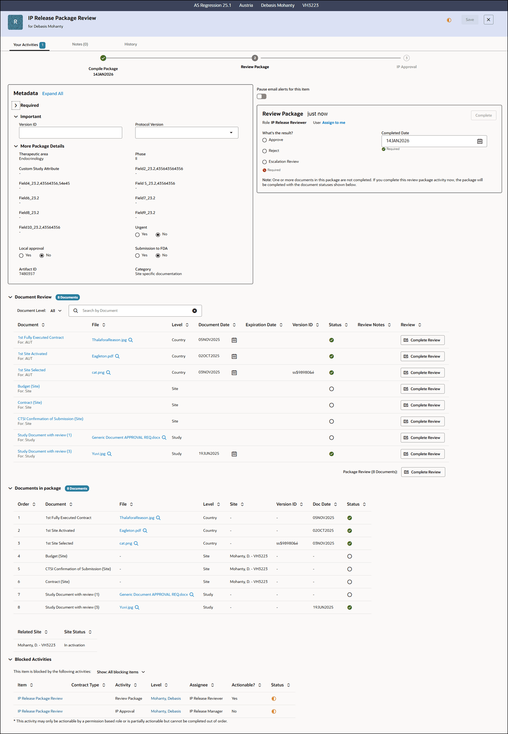Screen dimensions: 508x734
Task: Set Urgent to Yes
Action: click(137, 235)
